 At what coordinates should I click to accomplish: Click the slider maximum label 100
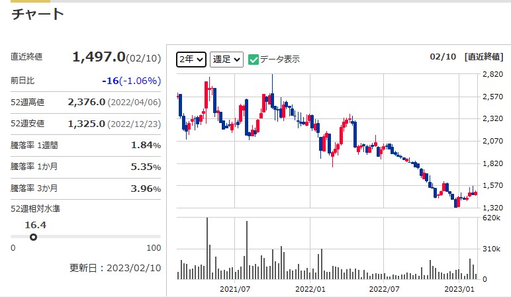154,248
